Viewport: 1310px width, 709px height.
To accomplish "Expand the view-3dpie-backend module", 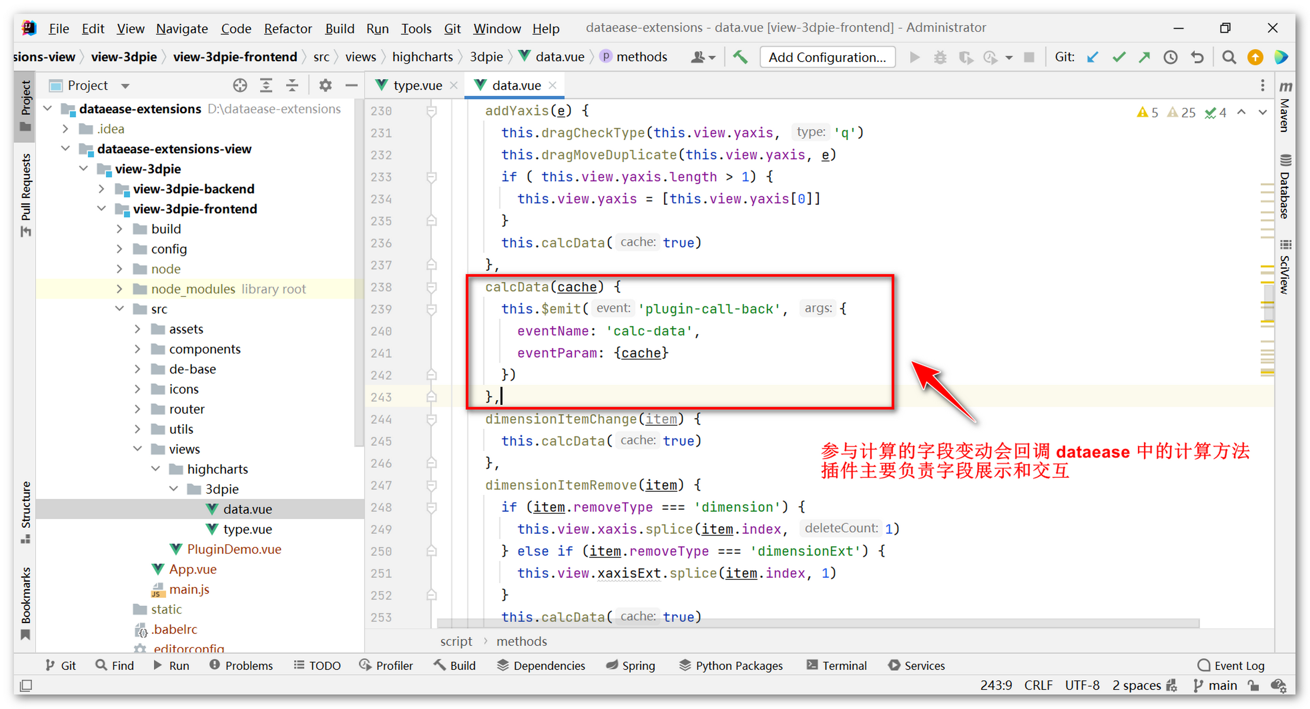I will point(102,188).
